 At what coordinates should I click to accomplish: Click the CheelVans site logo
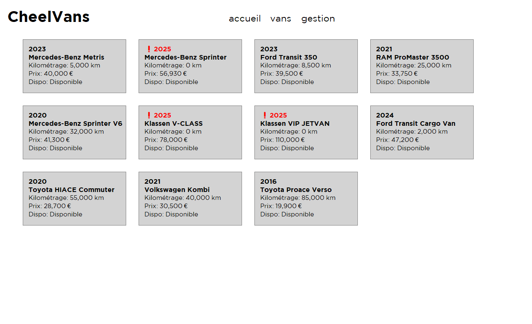49,17
